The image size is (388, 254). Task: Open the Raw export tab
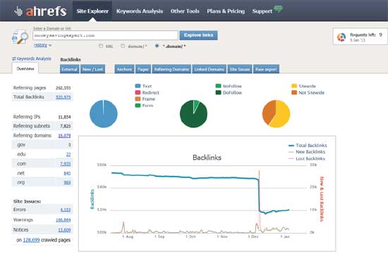(266, 69)
